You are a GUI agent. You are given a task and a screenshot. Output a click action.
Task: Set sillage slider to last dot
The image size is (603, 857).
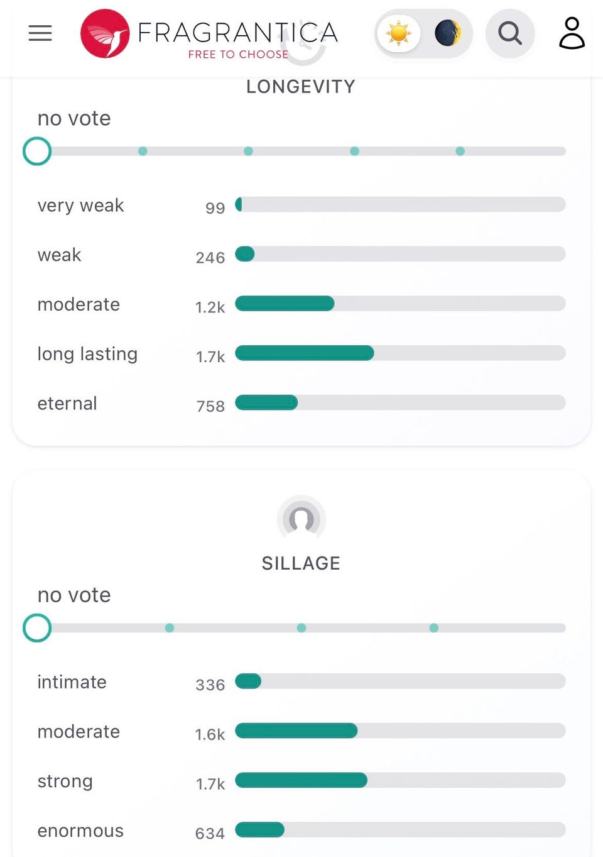(434, 628)
